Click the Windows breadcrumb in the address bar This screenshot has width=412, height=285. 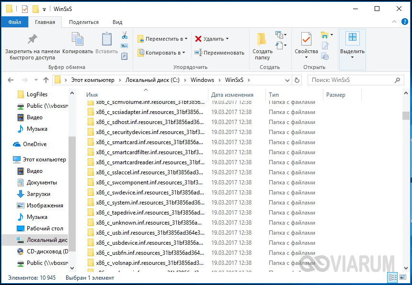tap(202, 80)
